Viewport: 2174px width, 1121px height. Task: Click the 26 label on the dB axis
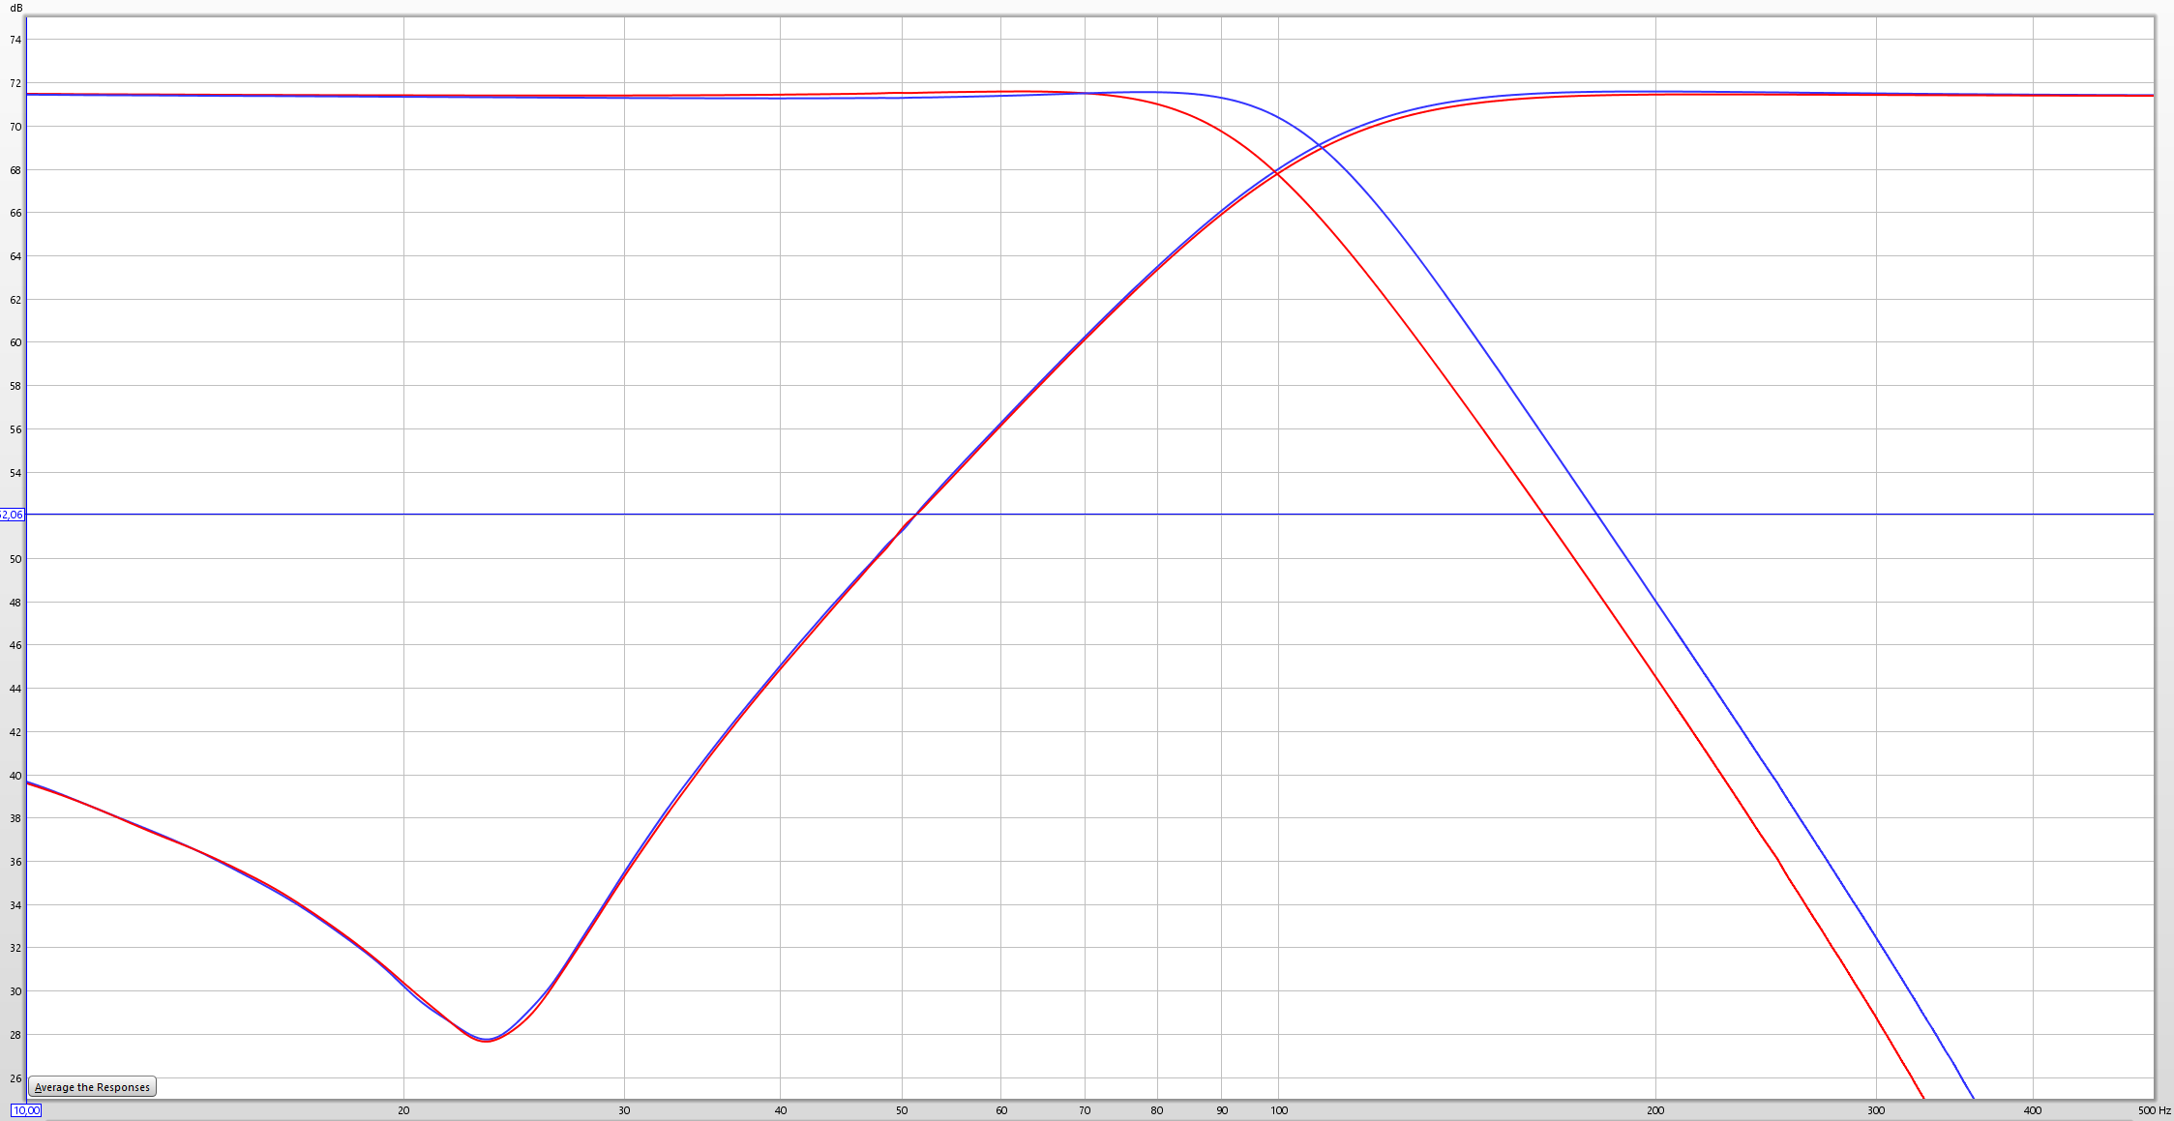(x=15, y=1078)
